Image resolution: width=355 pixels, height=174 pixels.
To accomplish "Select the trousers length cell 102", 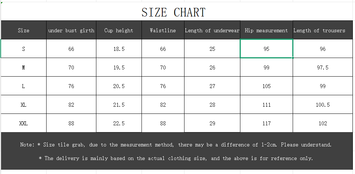I will pos(323,123).
